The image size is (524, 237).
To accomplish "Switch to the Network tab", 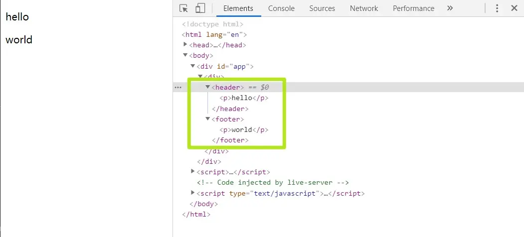I will click(x=363, y=8).
